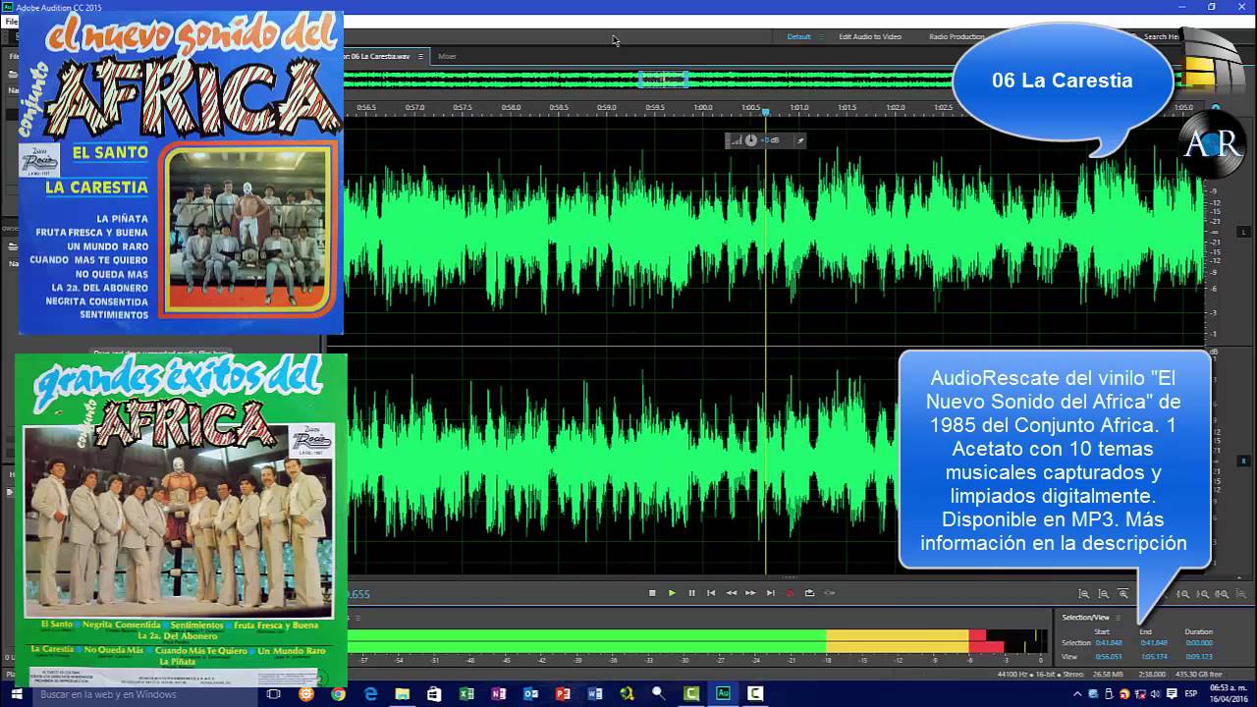Click the Selection Start time value
1257x707 pixels.
click(x=1109, y=643)
